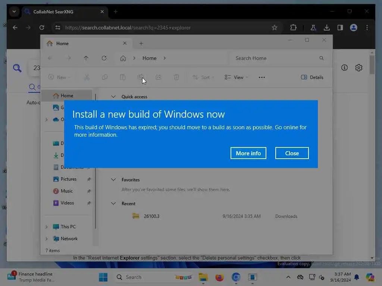Click the Delete trash icon in Explorer toolbar

(176, 77)
